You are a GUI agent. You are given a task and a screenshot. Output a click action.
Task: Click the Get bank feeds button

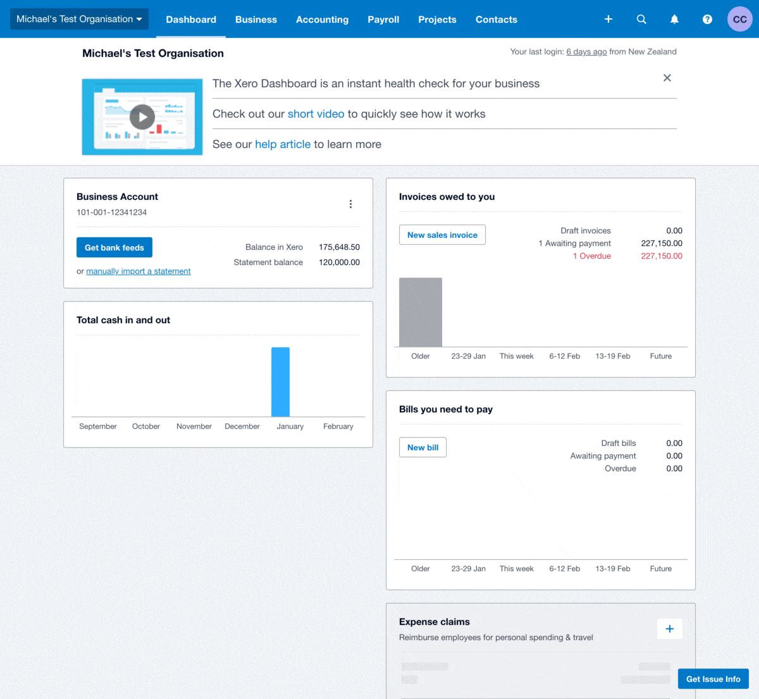(x=114, y=247)
